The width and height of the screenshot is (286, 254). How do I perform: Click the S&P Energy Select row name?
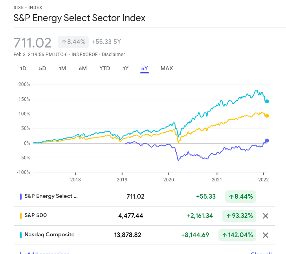point(51,196)
